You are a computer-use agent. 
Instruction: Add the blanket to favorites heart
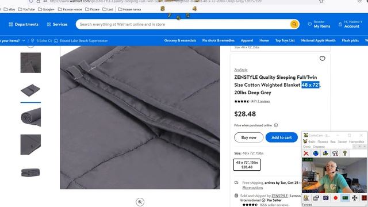click(322, 59)
